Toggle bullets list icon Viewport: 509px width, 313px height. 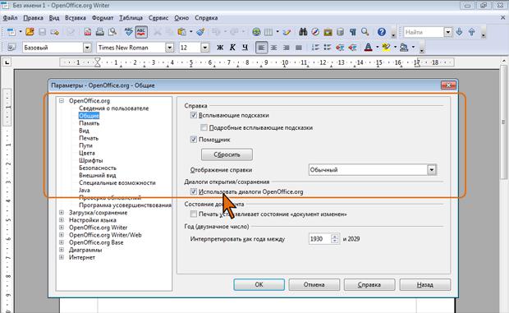tap(328, 48)
